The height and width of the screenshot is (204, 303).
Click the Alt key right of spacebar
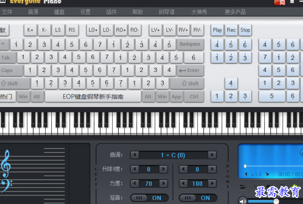pos(148,96)
